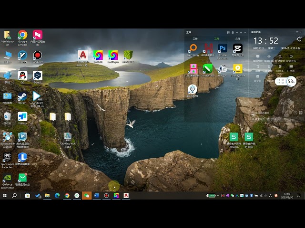Select the green 工具 tab
Image resolution: width=305 pixels, height=228 pixels.
[x=216, y=39]
